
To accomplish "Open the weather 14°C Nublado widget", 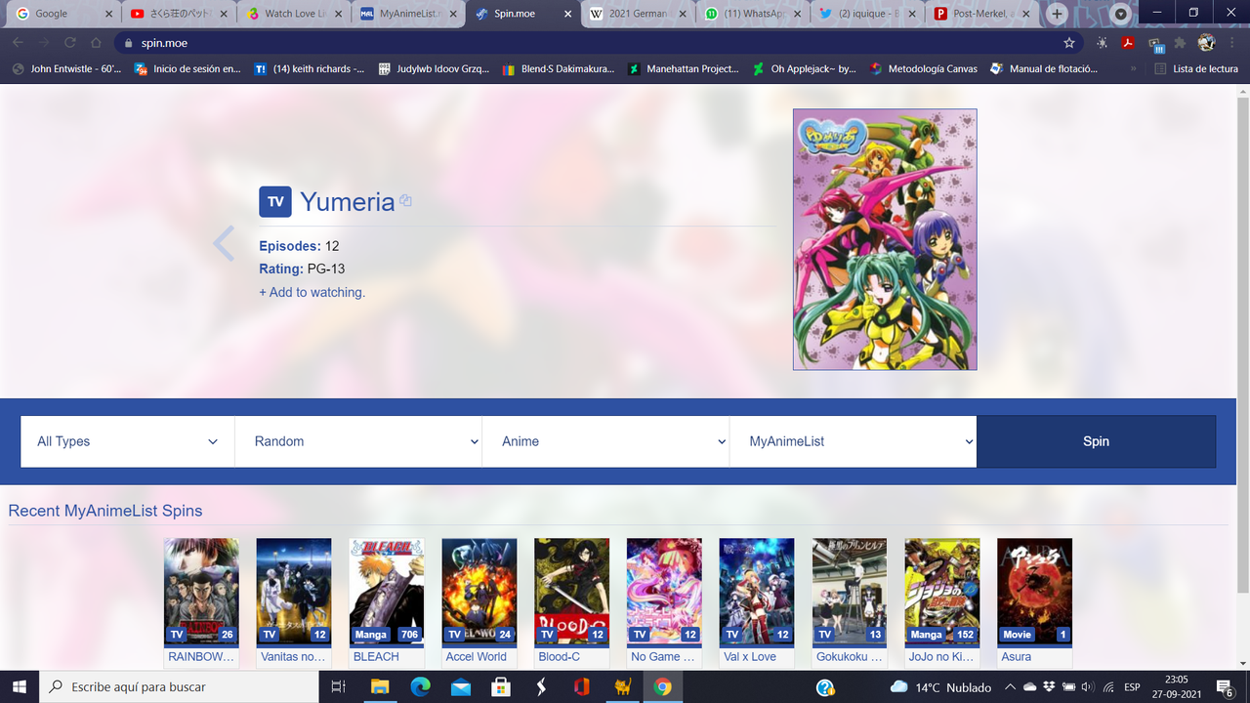I will pyautogui.click(x=942, y=686).
